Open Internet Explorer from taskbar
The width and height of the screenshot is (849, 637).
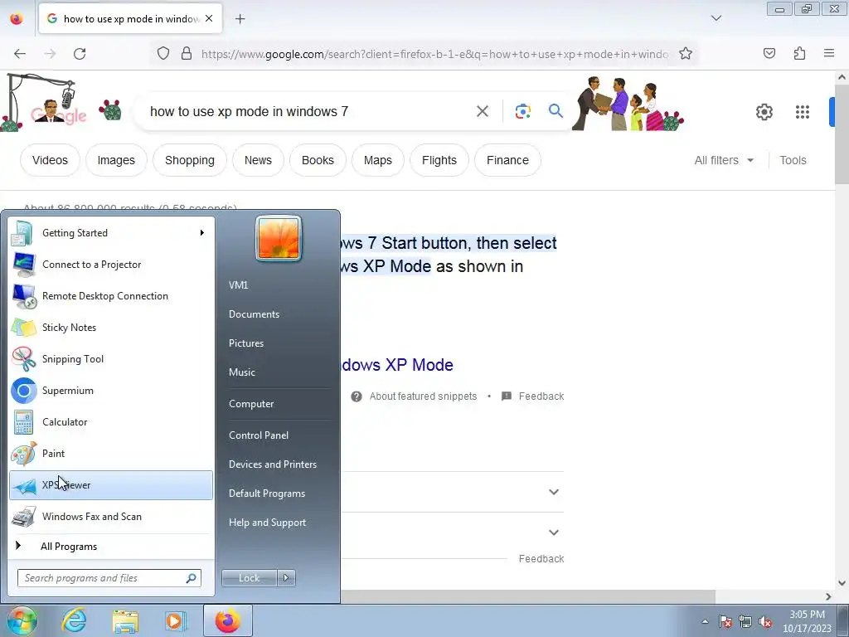[x=74, y=620]
